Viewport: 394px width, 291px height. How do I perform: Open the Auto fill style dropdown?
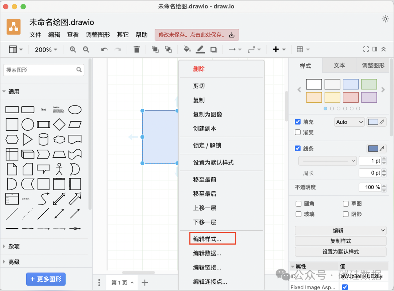tap(349, 122)
